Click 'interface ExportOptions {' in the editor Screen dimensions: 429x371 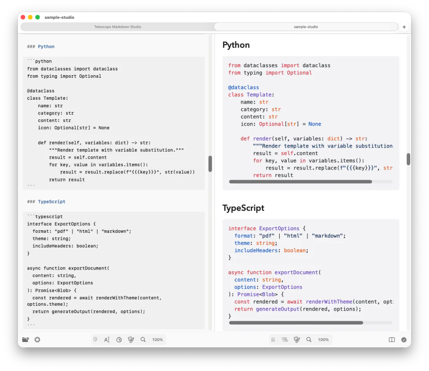point(61,224)
